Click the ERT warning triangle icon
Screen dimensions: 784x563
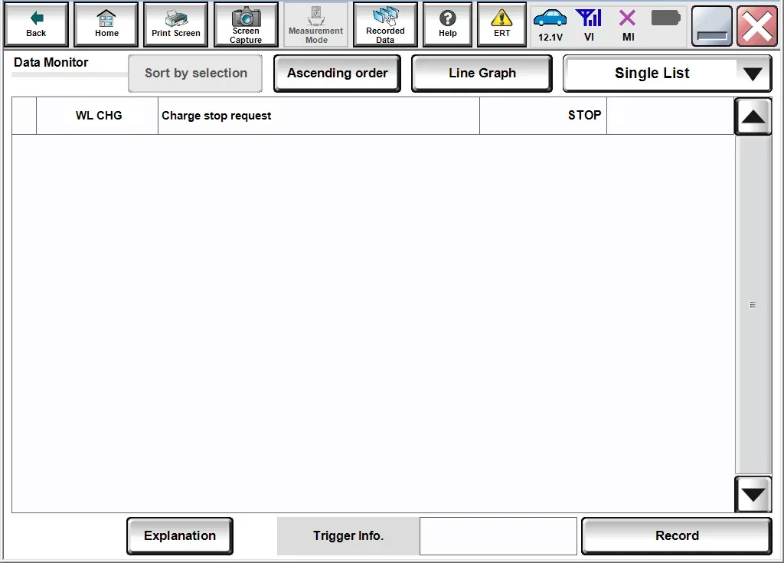click(x=501, y=25)
